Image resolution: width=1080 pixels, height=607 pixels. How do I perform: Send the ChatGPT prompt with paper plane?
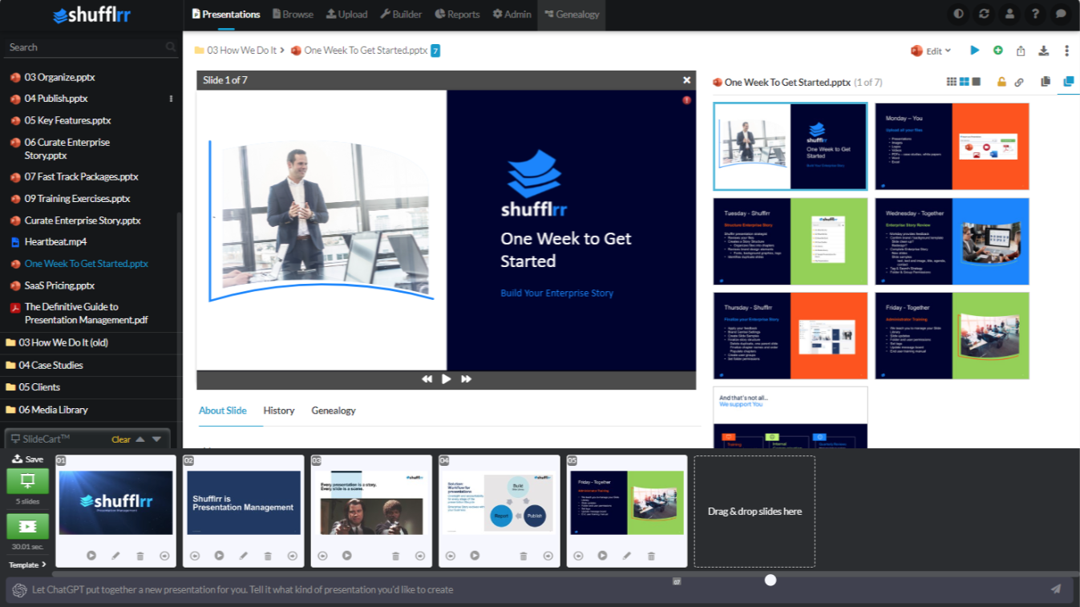click(1056, 589)
